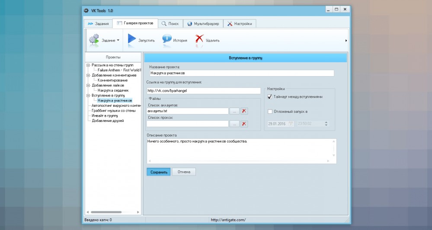Select the Накрутка участников tree item
This screenshot has height=230, width=432.
(x=115, y=101)
